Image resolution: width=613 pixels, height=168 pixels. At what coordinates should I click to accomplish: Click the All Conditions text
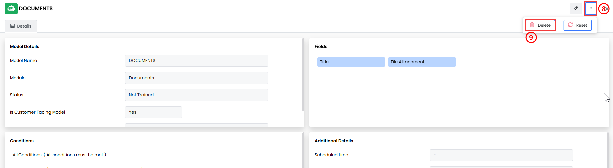[x=27, y=155]
